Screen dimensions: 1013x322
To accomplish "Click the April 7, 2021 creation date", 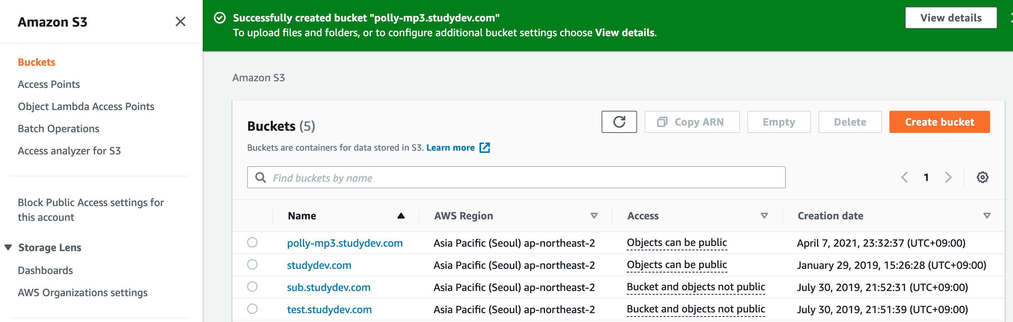I will click(881, 243).
